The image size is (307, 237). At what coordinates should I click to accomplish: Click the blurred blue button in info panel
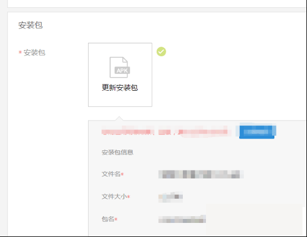tap(257, 132)
